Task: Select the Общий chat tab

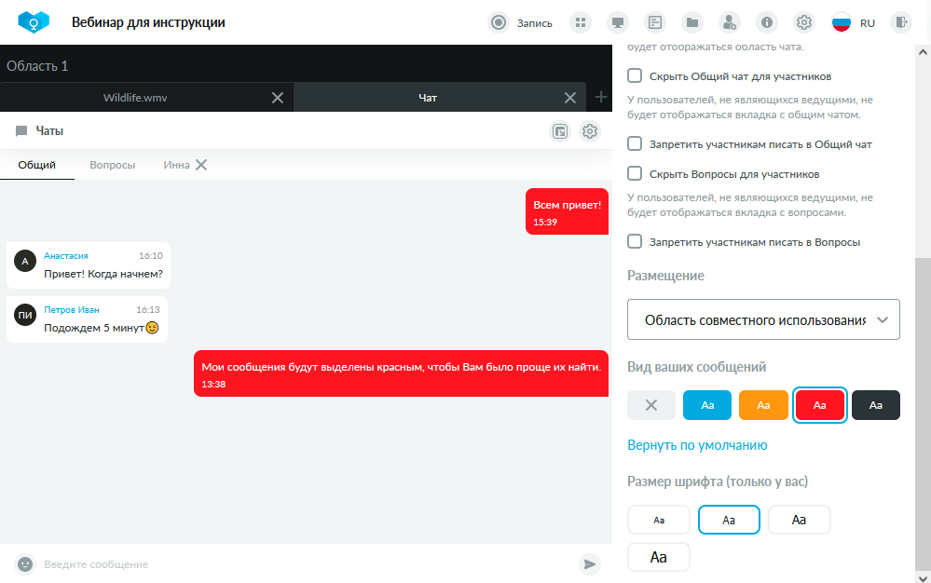Action: click(x=37, y=165)
